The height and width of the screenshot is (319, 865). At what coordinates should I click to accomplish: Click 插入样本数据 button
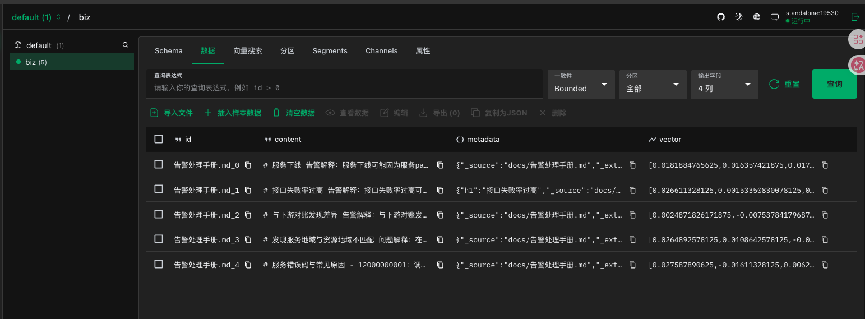[x=233, y=113]
